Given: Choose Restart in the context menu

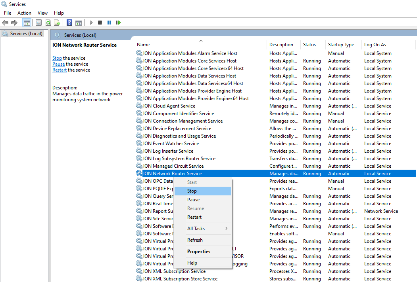Looking at the screenshot, I should [203, 217].
